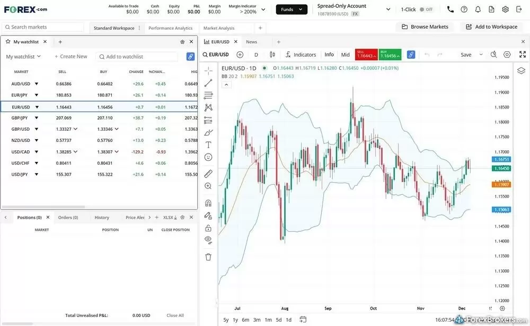Hide all drawings with the eye icon
Image resolution: width=530 pixels, height=326 pixels.
click(x=208, y=239)
